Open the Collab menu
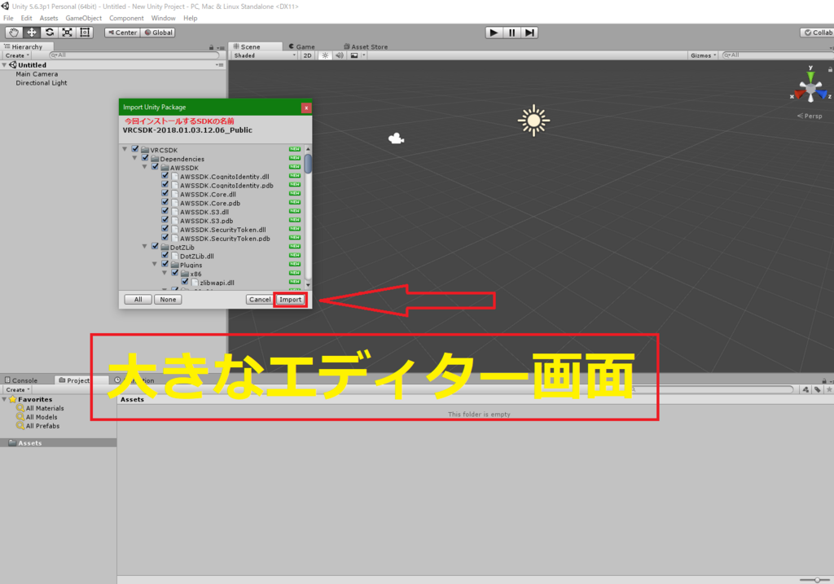The height and width of the screenshot is (584, 834). coord(818,33)
